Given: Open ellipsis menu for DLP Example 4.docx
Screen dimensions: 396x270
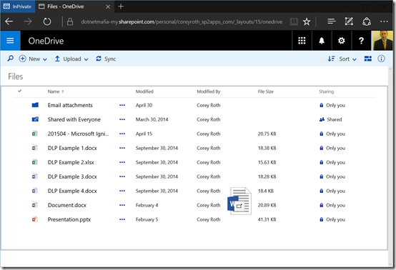Looking at the screenshot, I should click(122, 191).
